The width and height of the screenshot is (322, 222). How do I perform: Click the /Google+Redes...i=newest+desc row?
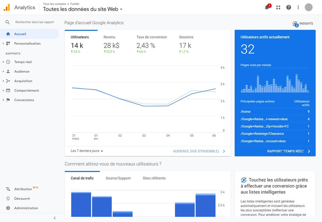click(x=275, y=119)
